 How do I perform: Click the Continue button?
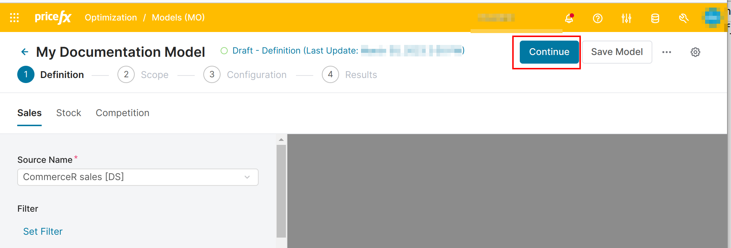pos(549,52)
